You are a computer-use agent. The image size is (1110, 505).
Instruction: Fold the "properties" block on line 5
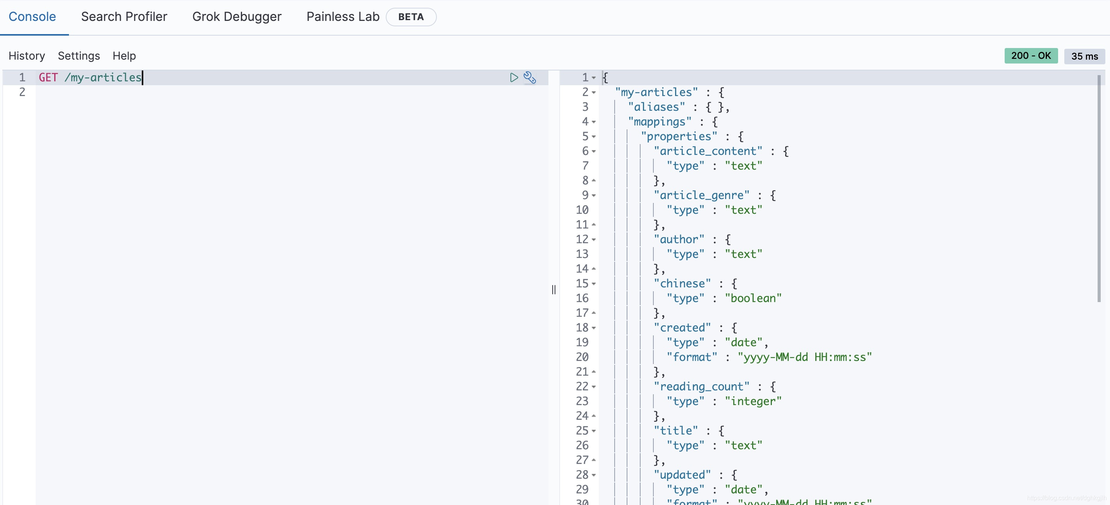(594, 137)
